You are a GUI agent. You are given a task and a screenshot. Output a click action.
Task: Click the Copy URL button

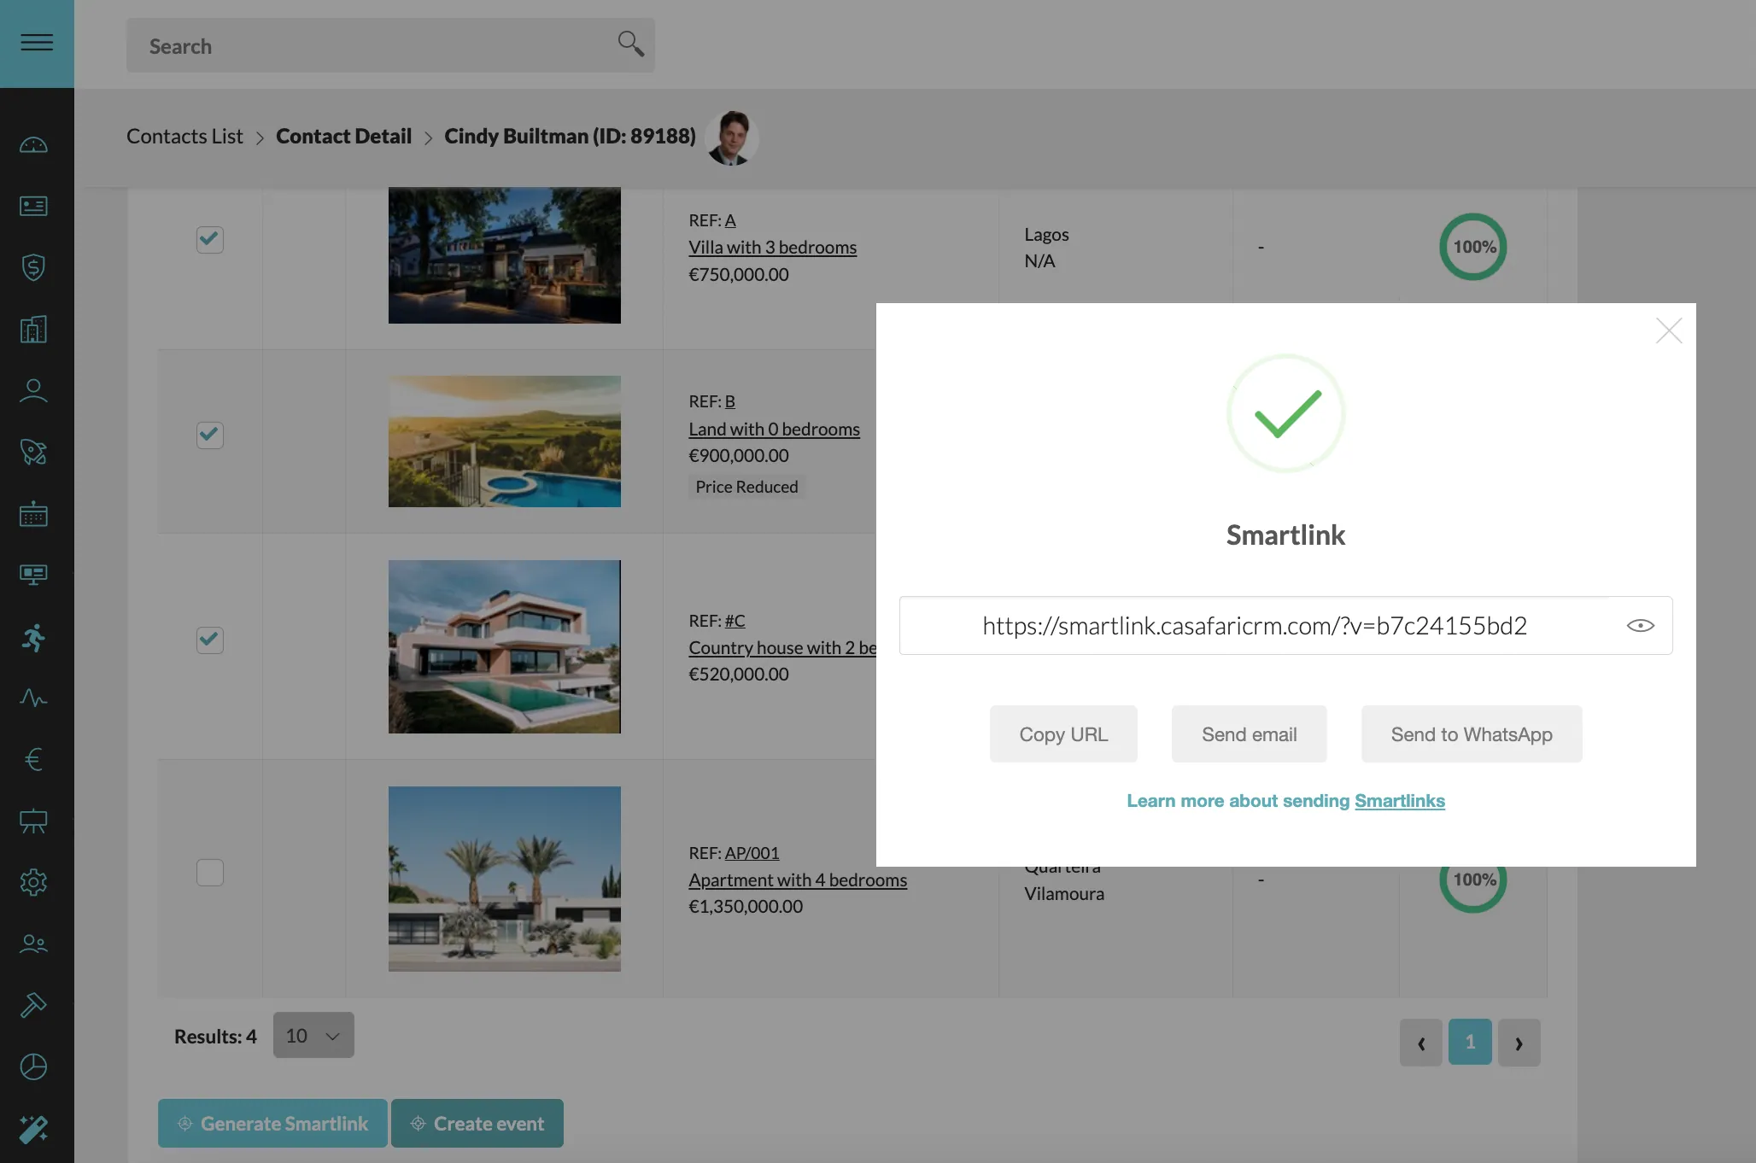pos(1063,734)
